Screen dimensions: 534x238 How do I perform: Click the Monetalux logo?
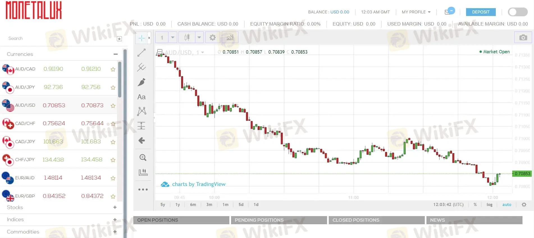34,10
